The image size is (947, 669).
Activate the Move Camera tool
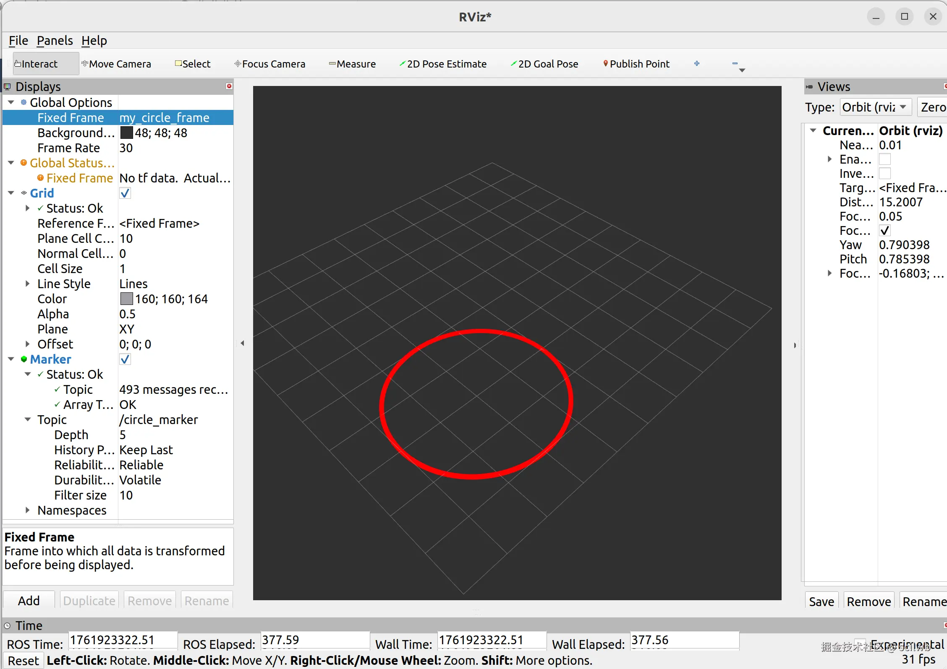click(x=116, y=64)
